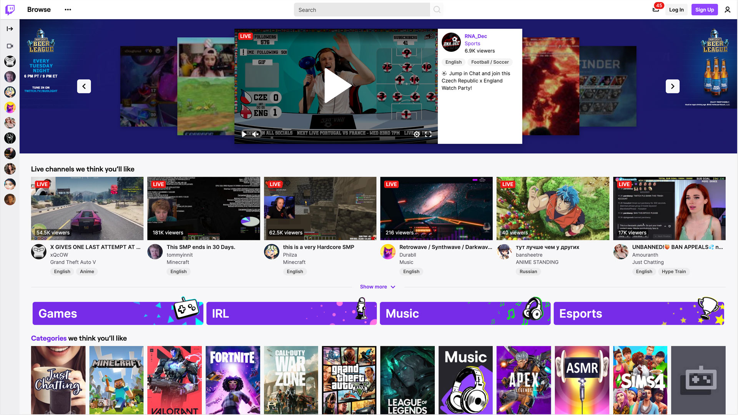The width and height of the screenshot is (738, 415).
Task: Click the Russian tag under bansheetre
Action: (x=529, y=272)
